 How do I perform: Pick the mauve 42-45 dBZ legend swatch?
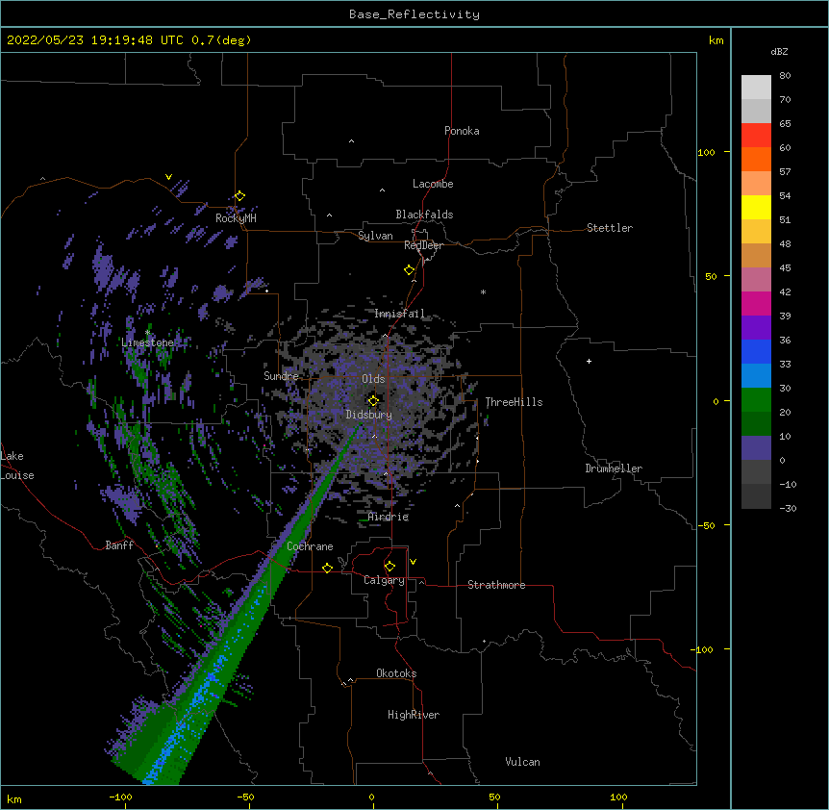coord(756,280)
